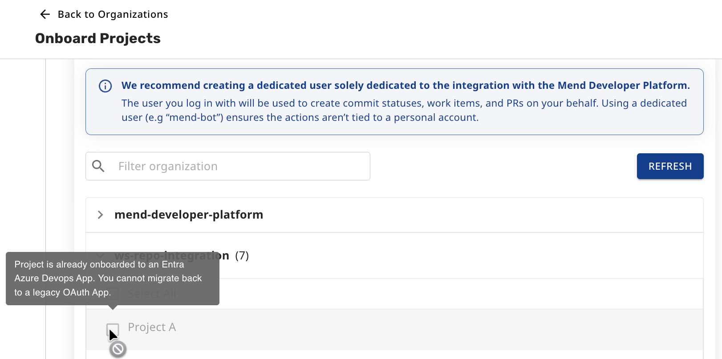Click the bold recommendation headline text

pos(406,85)
